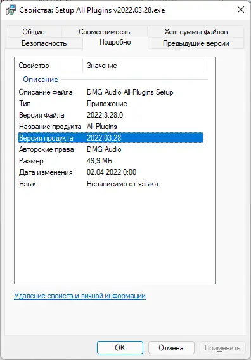The width and height of the screenshot is (251, 360).
Task: Click the installer file icon in title bar
Action: pos(11,10)
